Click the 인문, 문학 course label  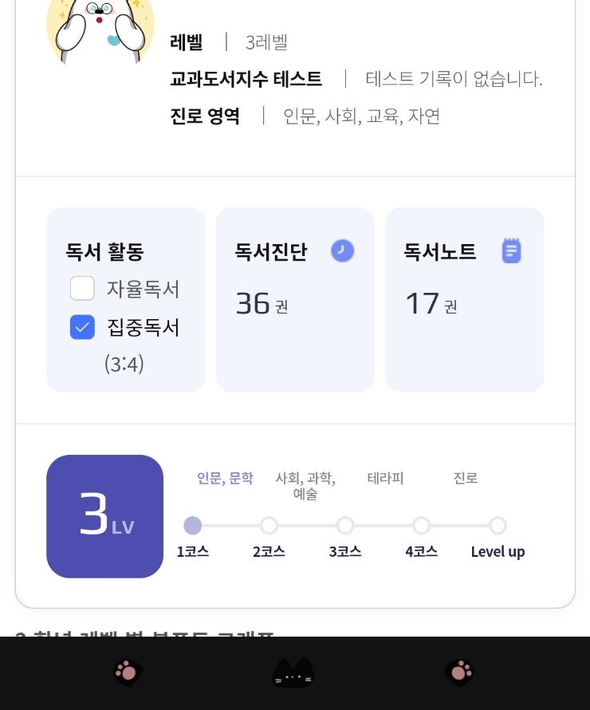[225, 478]
